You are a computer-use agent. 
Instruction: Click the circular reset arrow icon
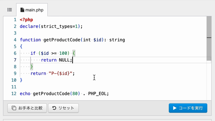54,108
